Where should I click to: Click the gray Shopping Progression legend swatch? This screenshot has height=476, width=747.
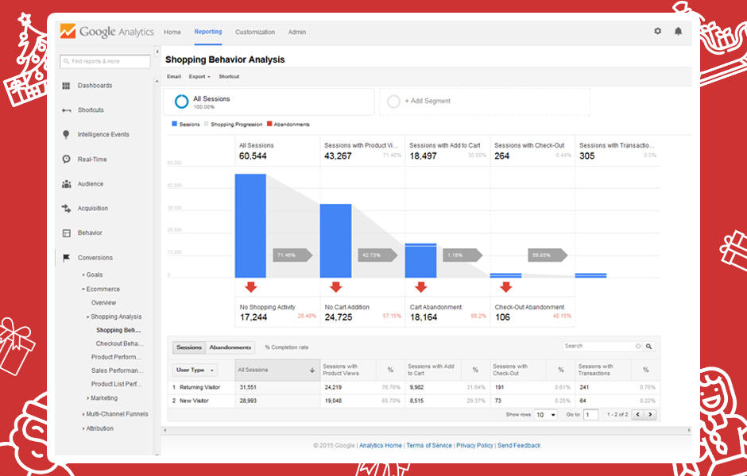(x=207, y=124)
